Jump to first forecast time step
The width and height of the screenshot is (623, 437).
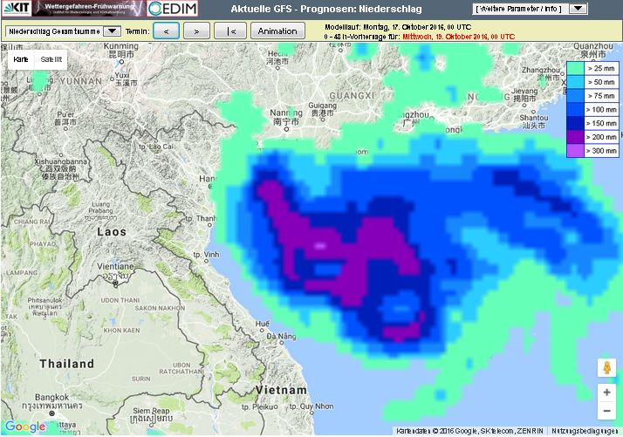coord(230,31)
